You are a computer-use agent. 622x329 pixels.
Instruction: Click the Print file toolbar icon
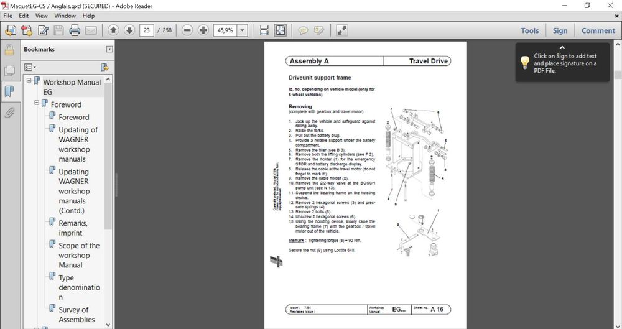coord(75,30)
